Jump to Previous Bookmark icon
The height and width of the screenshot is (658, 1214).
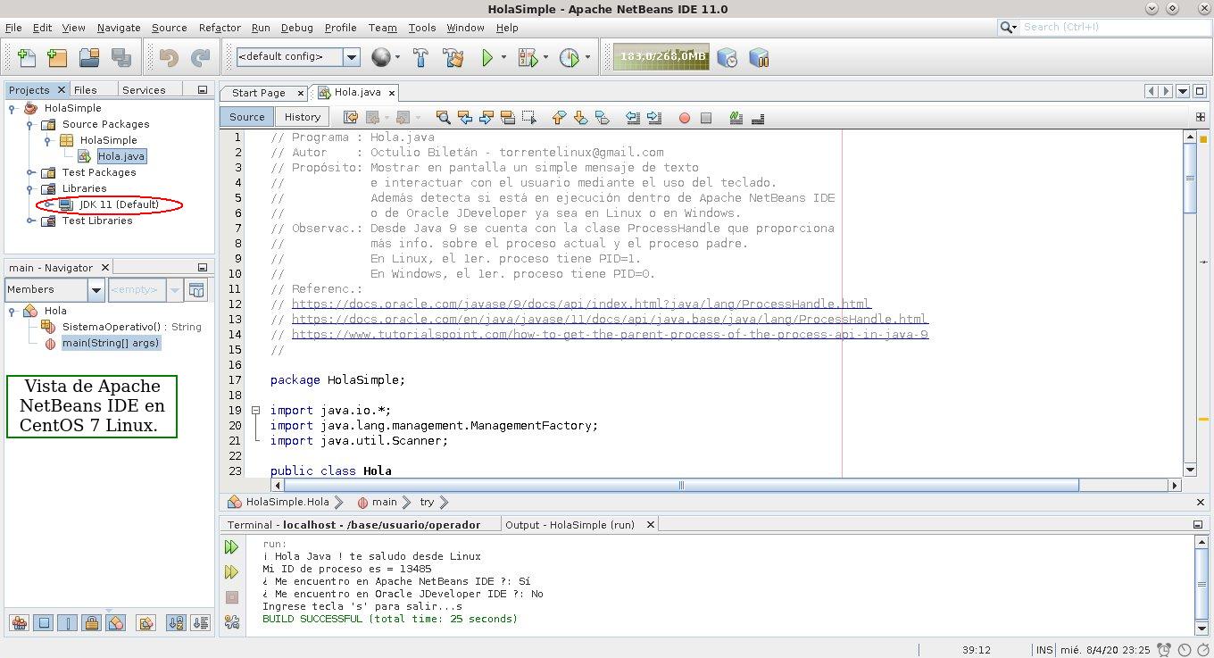559,117
